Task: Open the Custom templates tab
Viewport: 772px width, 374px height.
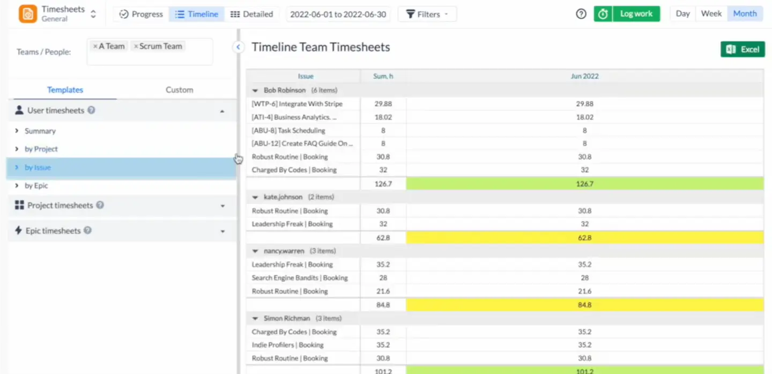Action: click(179, 90)
